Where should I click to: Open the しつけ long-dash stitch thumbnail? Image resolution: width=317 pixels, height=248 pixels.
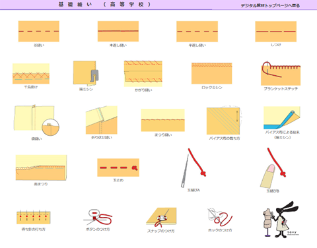tap(276, 32)
